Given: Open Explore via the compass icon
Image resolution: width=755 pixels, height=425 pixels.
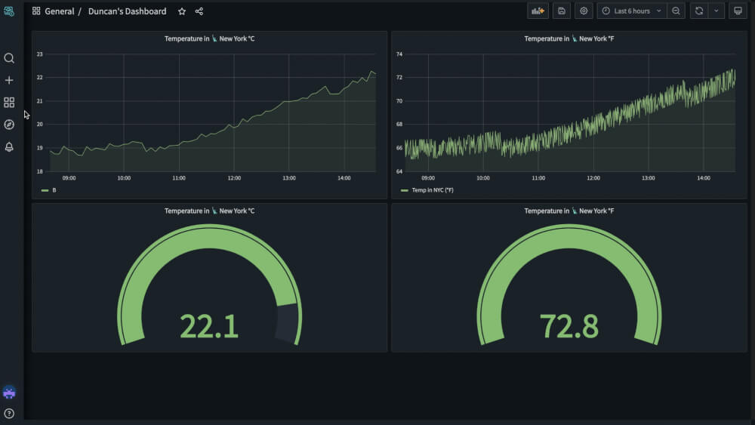Looking at the screenshot, I should click(x=9, y=125).
